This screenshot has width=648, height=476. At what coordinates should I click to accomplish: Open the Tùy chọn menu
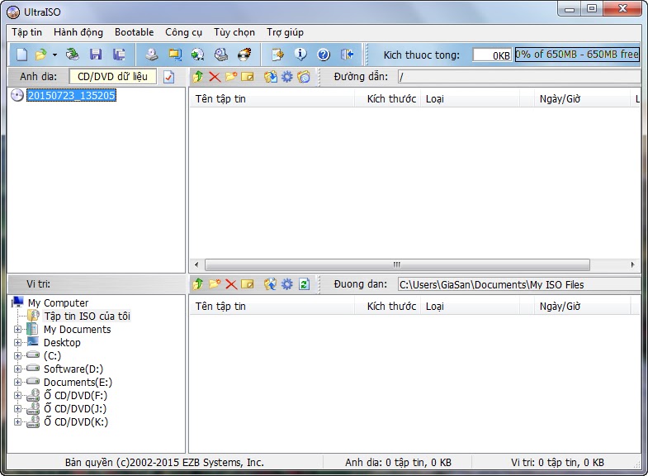tap(234, 32)
